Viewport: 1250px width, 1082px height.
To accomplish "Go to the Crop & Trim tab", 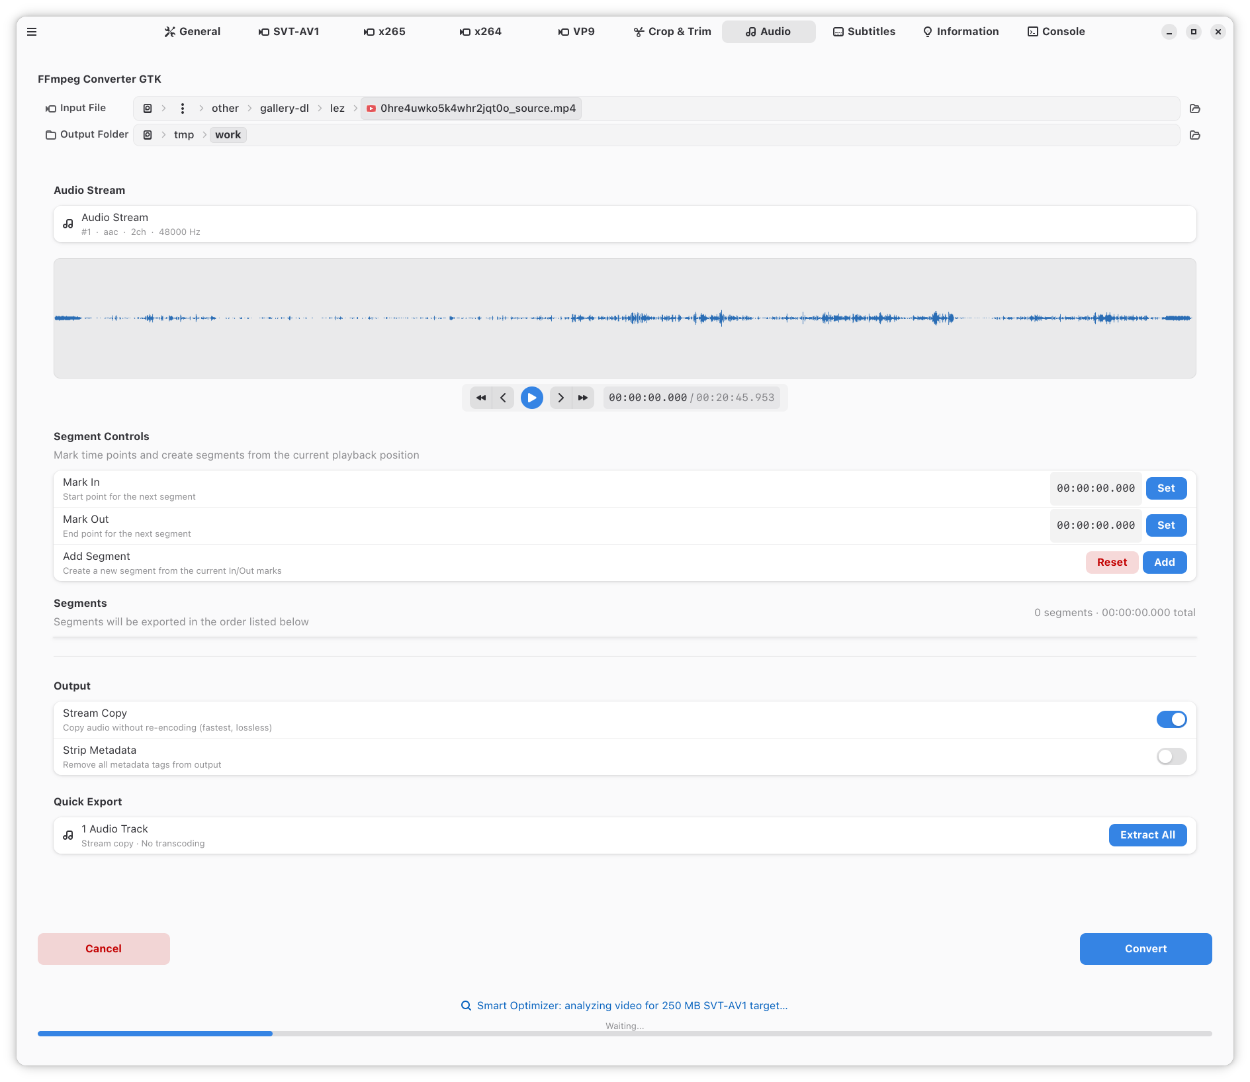I will 673,32.
